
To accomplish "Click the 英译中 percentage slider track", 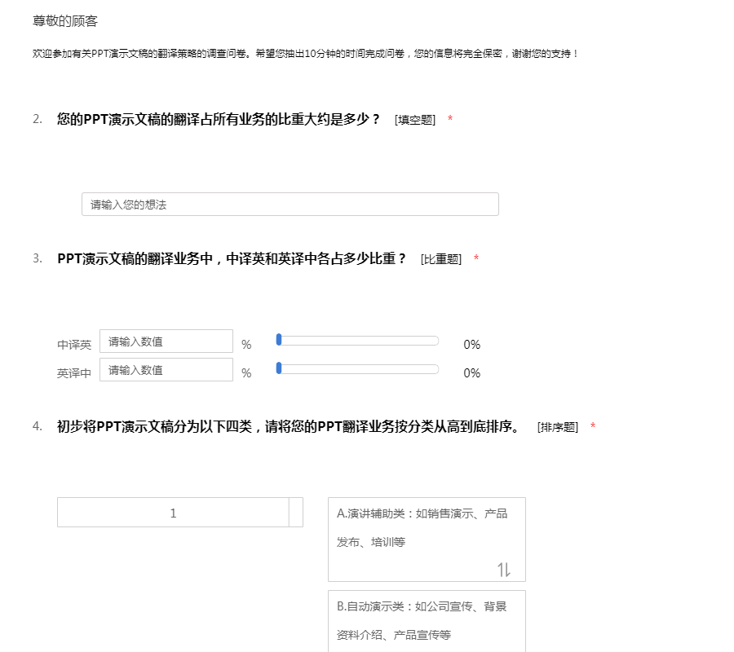I will [x=359, y=369].
